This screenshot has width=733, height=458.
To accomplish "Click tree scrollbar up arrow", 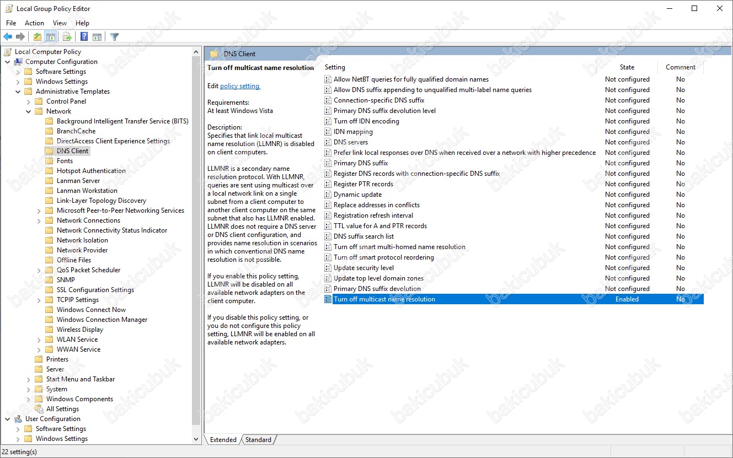I will (x=197, y=52).
